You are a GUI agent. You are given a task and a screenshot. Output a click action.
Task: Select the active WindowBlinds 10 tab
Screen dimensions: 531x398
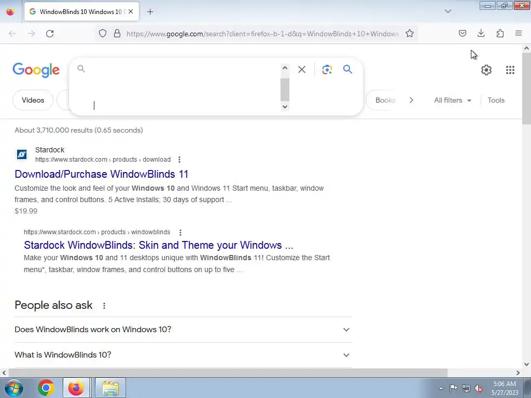click(x=81, y=11)
